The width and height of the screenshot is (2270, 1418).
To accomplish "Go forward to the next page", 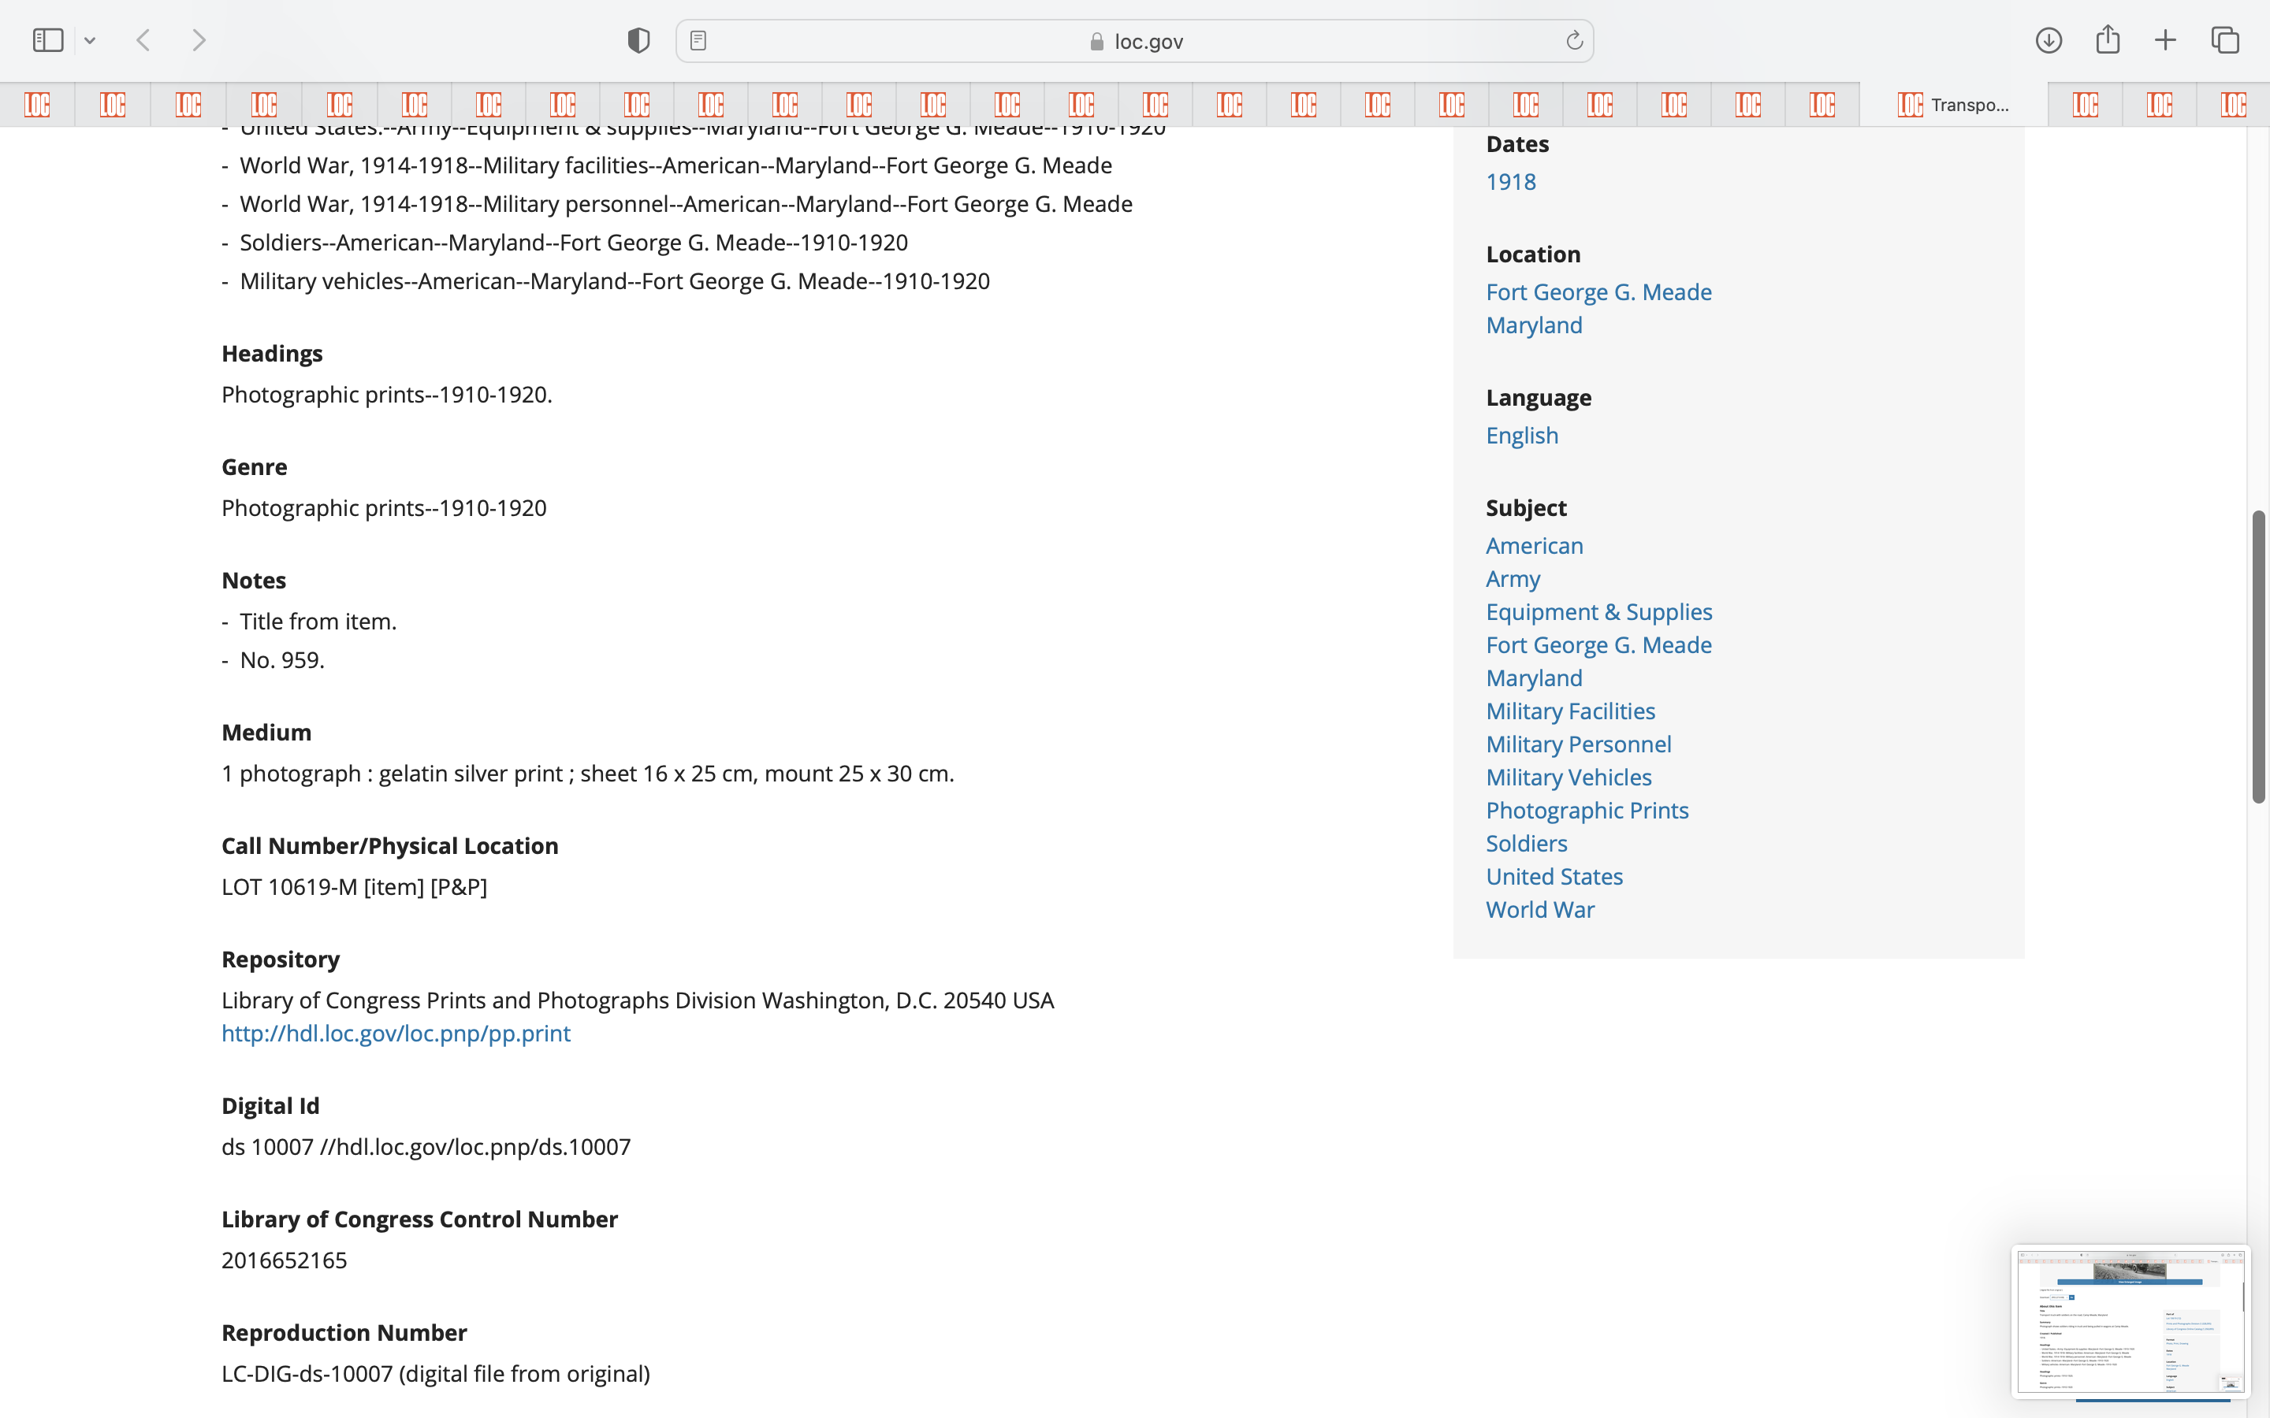I will pyautogui.click(x=199, y=40).
